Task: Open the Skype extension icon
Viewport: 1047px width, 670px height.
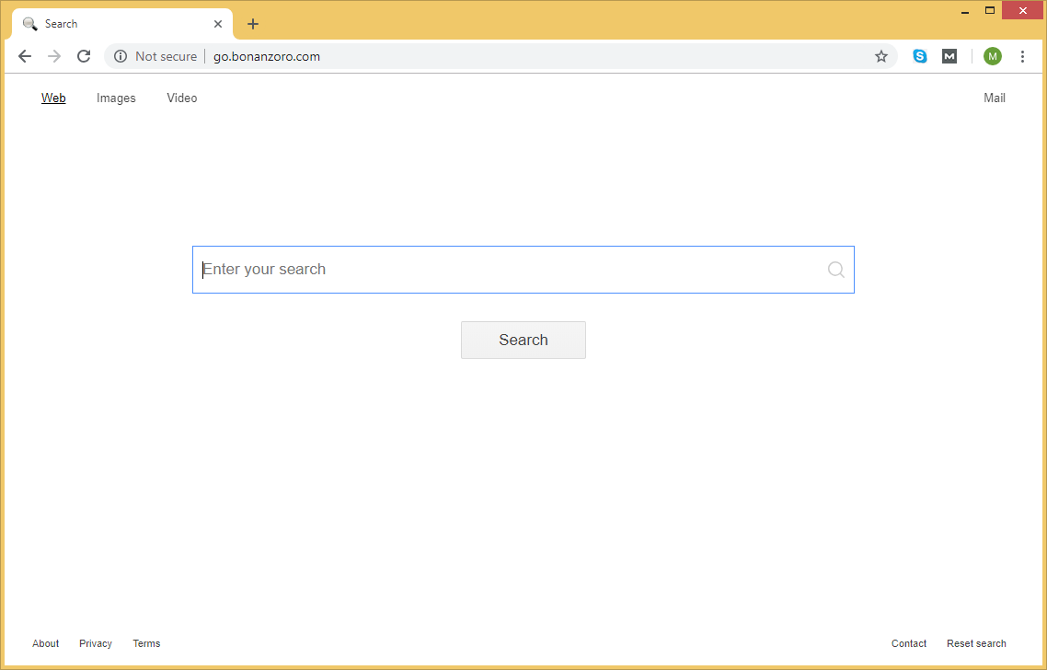Action: (x=920, y=56)
